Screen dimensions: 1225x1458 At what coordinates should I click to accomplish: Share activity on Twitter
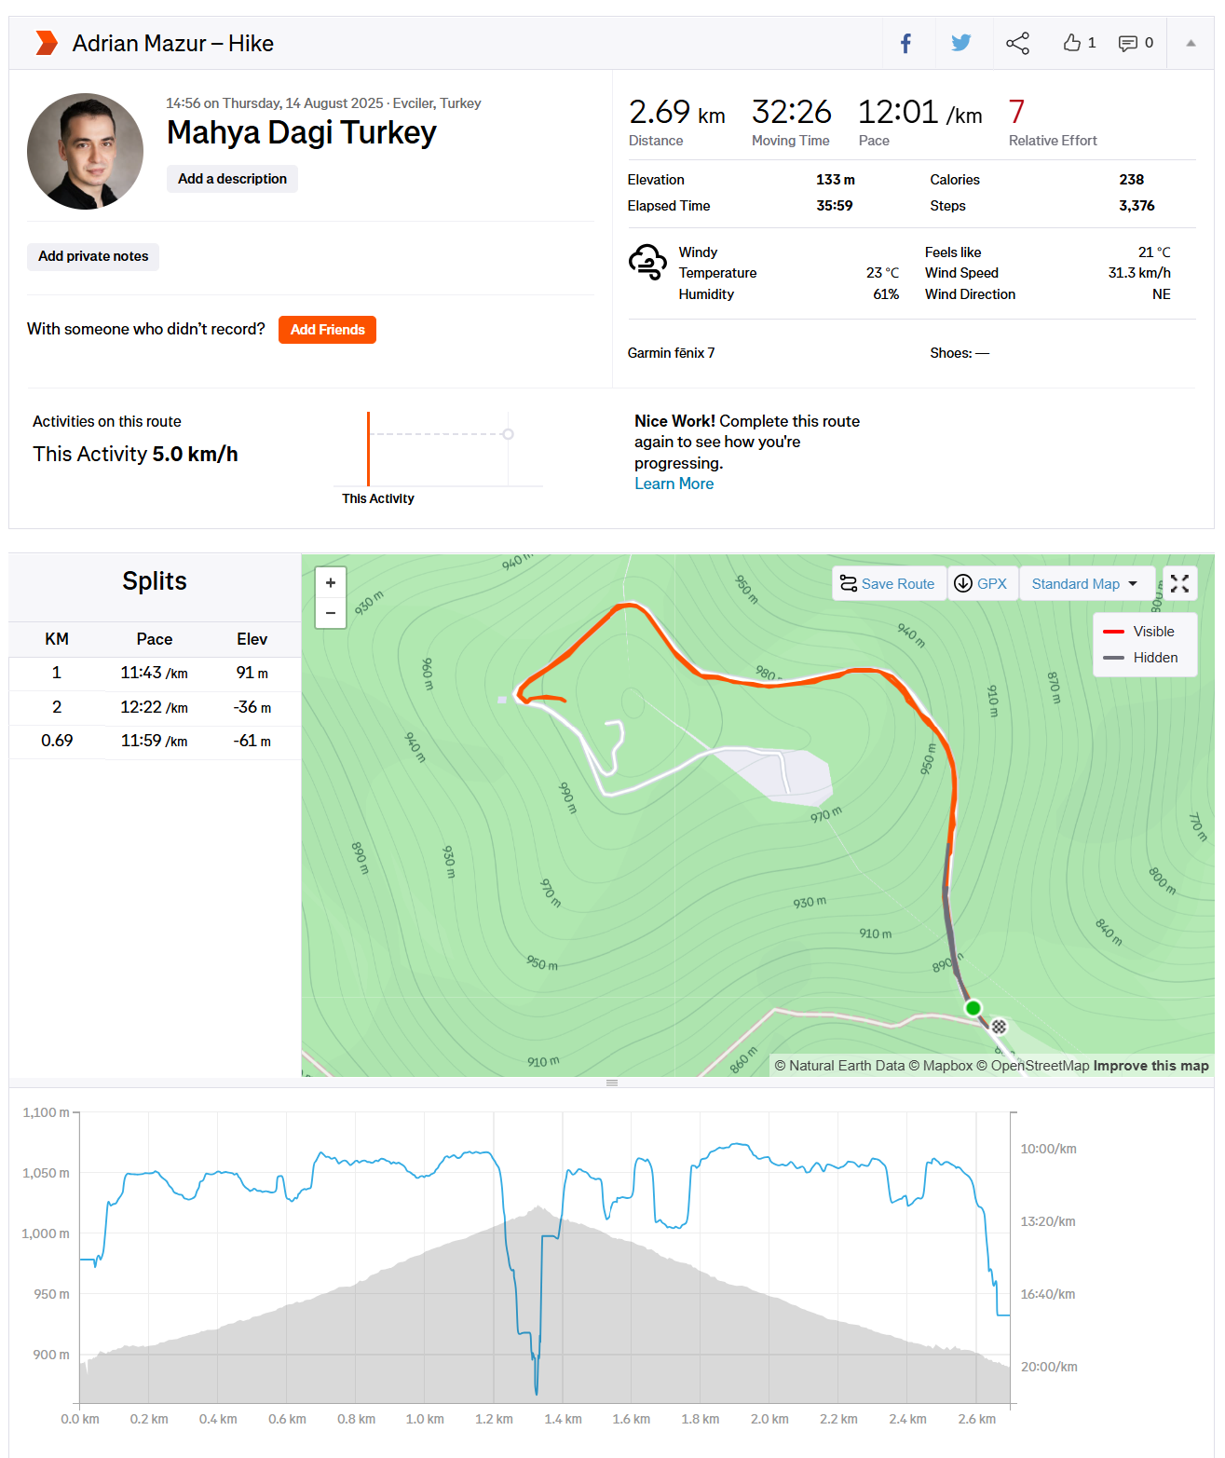(x=961, y=43)
